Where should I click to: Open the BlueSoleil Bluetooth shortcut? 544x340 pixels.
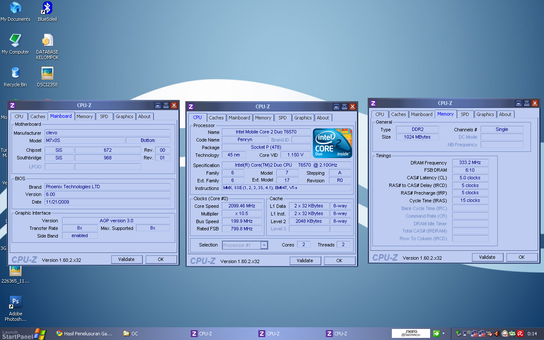coord(47,11)
